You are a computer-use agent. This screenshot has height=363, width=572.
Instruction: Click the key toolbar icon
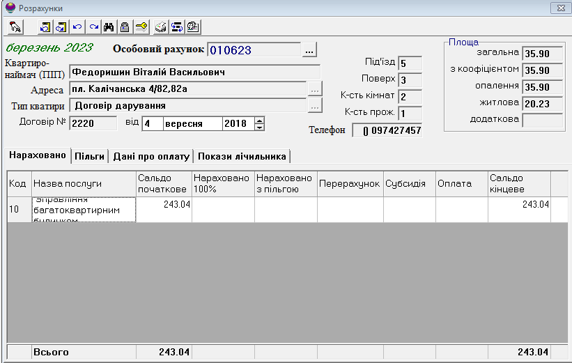[141, 27]
